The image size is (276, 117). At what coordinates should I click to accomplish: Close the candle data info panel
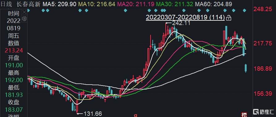(x=24, y=12)
